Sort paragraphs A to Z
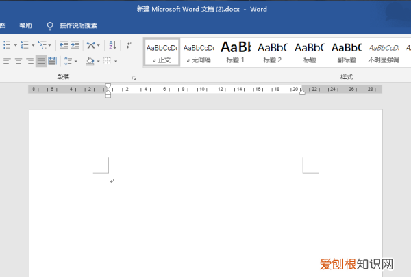 point(113,45)
